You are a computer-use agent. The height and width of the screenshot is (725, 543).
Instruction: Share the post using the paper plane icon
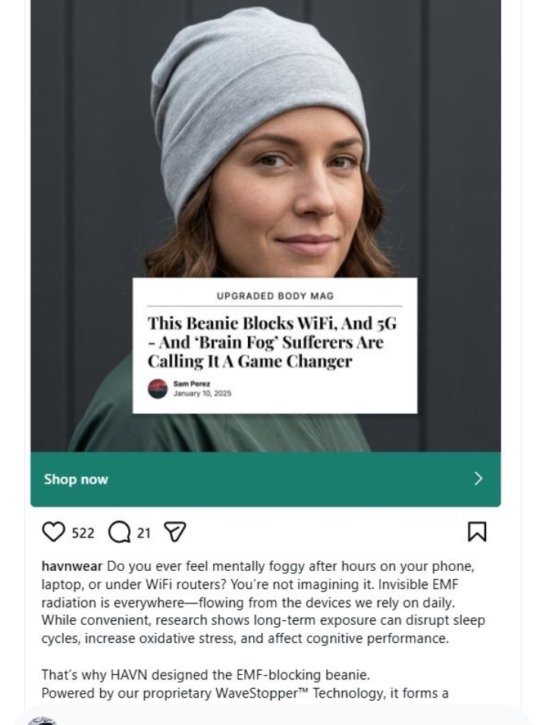click(x=175, y=531)
